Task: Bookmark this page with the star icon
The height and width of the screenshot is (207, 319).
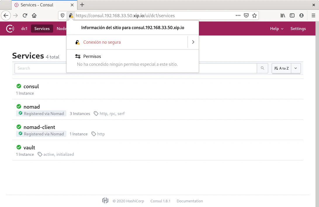Action: click(x=254, y=16)
